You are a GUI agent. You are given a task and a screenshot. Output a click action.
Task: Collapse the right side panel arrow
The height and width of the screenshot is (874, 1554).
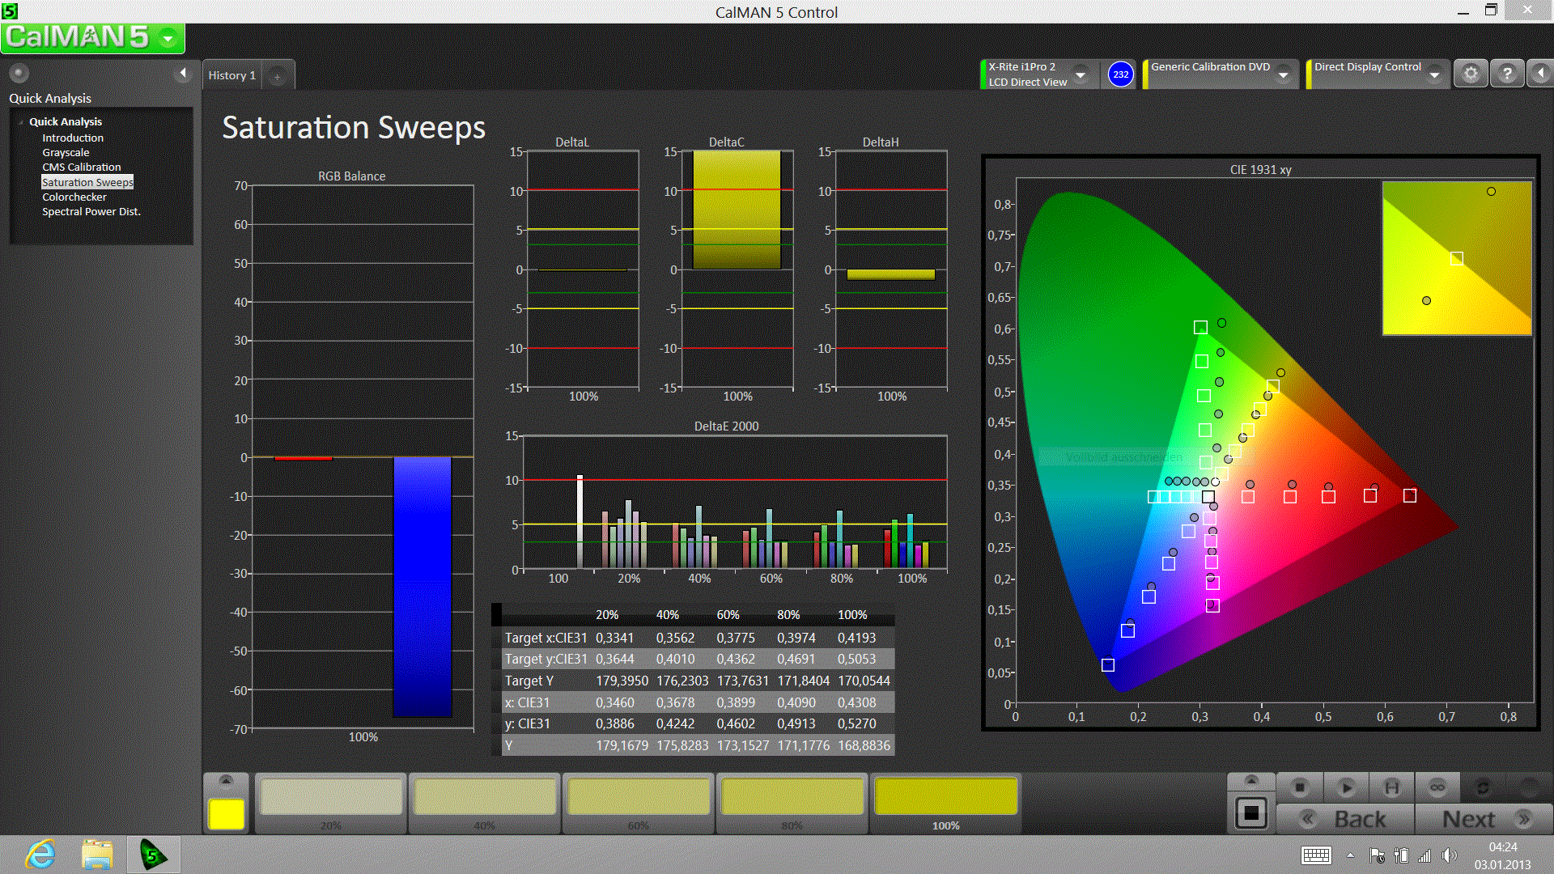pyautogui.click(x=1540, y=74)
